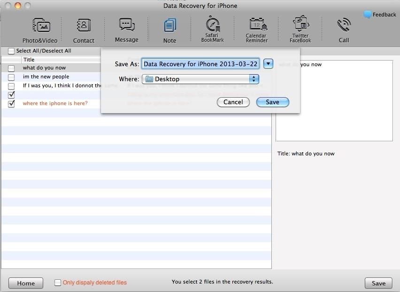Select the 'im the new people' row
This screenshot has width=400, height=292.
(46, 77)
